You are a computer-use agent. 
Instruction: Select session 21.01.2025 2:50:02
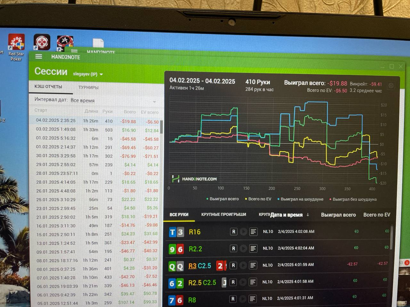(96, 216)
